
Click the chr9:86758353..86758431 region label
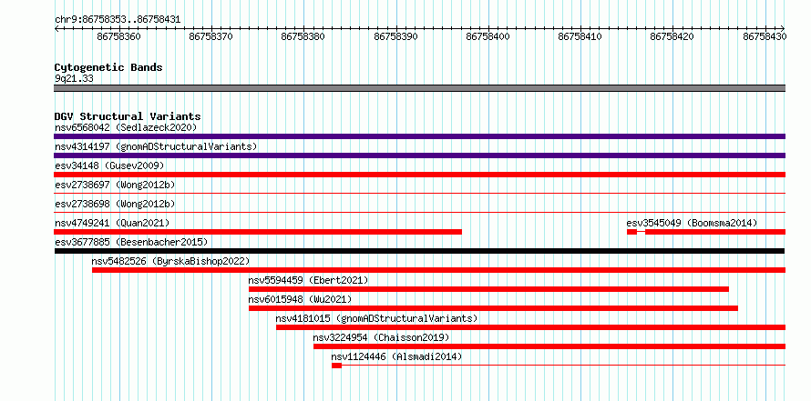pos(118,19)
